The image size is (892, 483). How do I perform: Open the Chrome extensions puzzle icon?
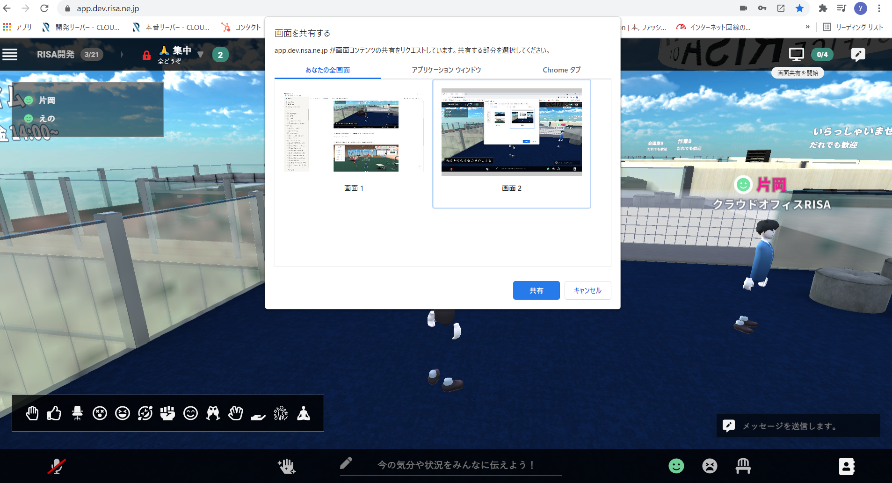(x=823, y=8)
